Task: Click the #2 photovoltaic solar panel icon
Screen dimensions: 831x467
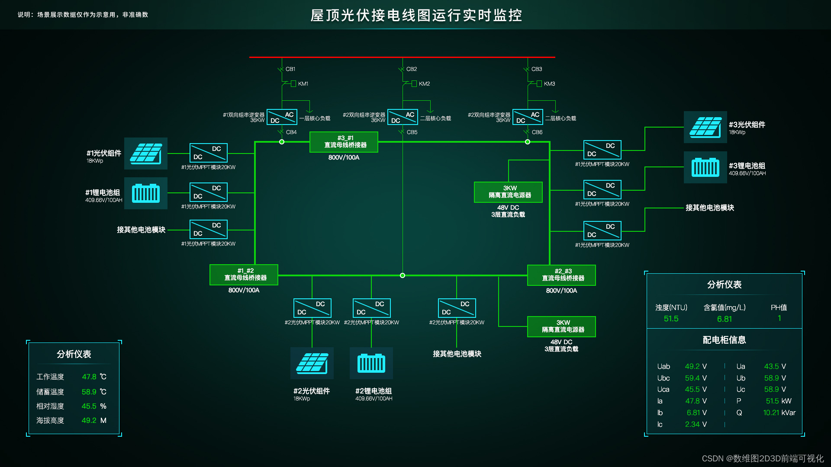Action: coord(312,363)
